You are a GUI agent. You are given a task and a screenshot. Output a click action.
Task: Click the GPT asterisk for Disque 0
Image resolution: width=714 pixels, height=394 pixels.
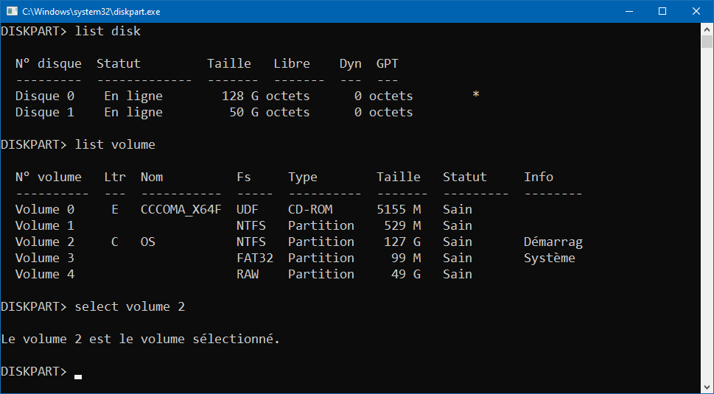[476, 95]
